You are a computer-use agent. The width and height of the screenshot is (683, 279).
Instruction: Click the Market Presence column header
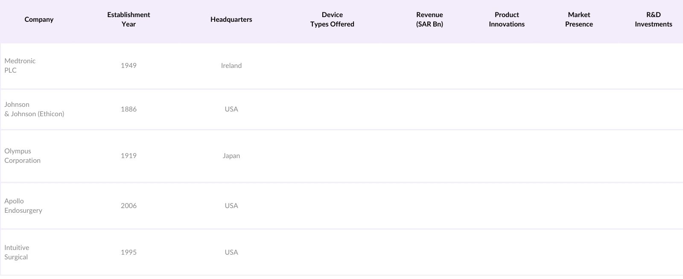(579, 20)
